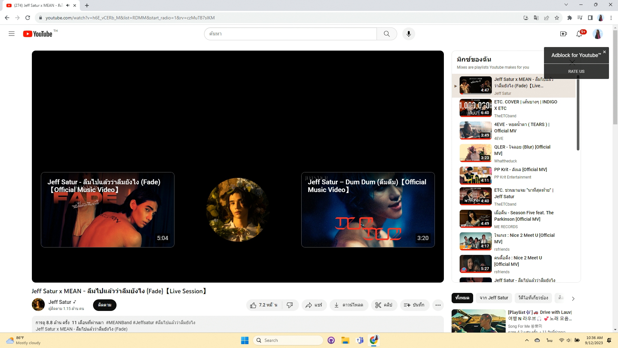
Task: Play suggested Fade Official Music Video card
Action: 108,210
